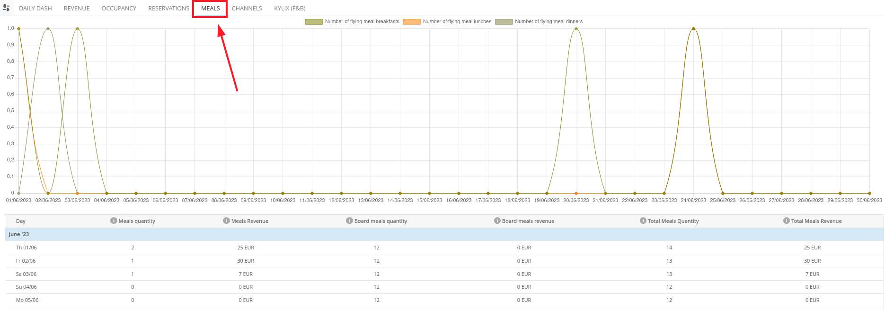Select the Th 01/06 table row

coord(444,248)
